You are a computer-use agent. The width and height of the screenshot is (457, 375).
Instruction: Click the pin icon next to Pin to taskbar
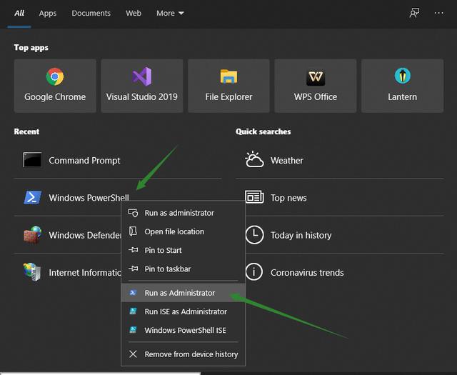134,269
